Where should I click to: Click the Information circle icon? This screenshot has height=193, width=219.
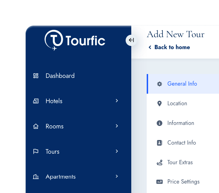(160, 123)
